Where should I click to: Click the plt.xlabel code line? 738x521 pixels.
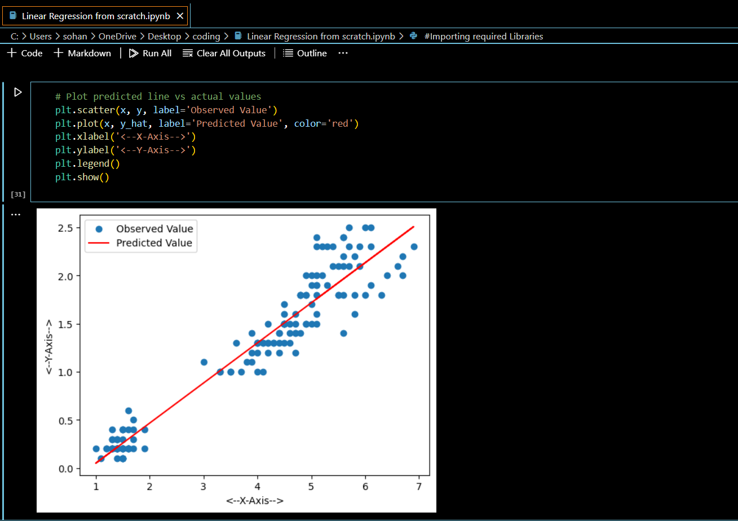(x=126, y=136)
